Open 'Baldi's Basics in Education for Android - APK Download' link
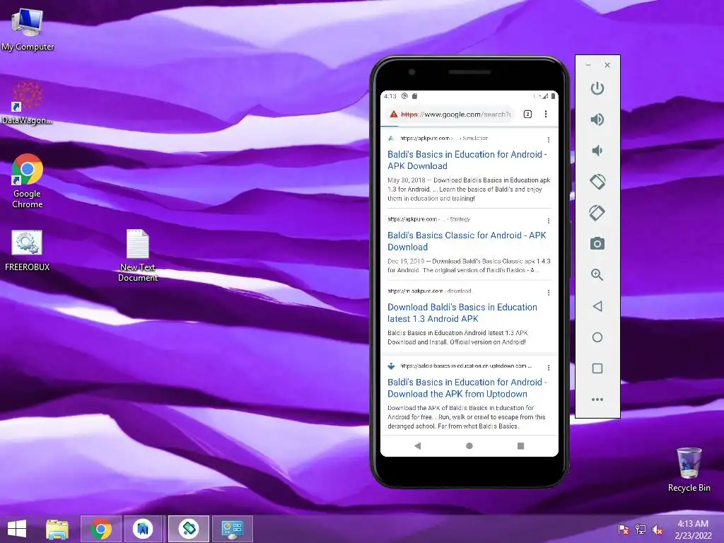This screenshot has width=724, height=543. 467,160
